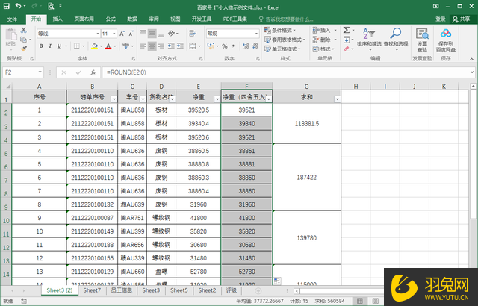Toggle align right
The image size is (478, 306).
point(161,46)
